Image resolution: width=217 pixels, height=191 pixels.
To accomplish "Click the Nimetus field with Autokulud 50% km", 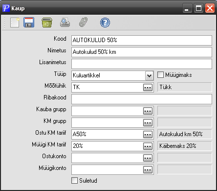I will pyautogui.click(x=142, y=52).
